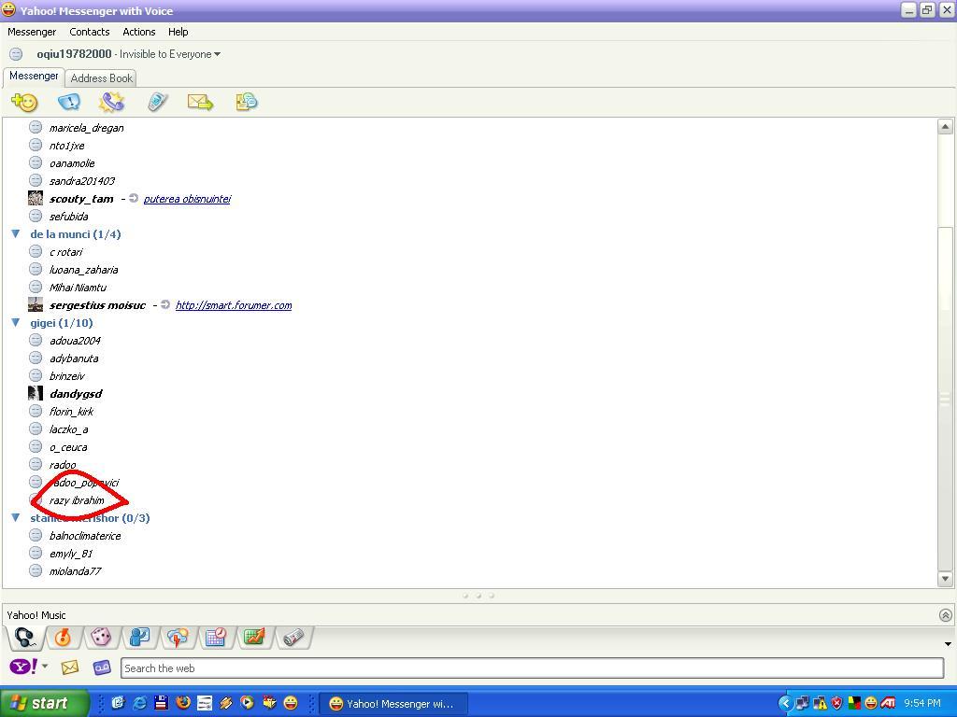This screenshot has height=717, width=957.
Task: Click the ATI icon in the system tray
Action: (x=888, y=703)
